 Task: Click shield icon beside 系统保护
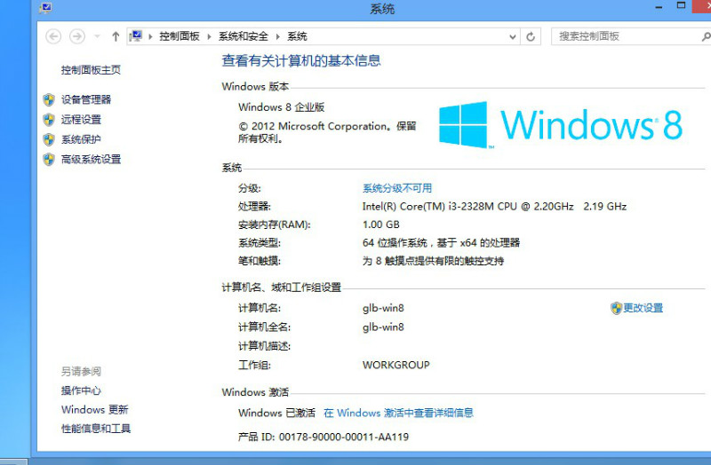tap(49, 139)
